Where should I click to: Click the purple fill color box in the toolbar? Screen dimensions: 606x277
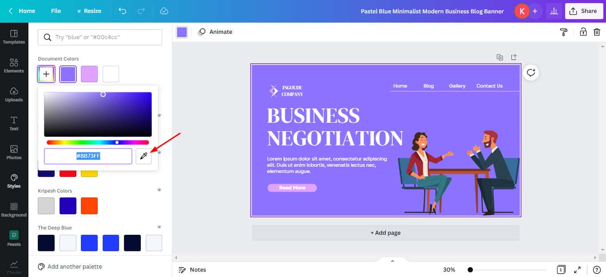tap(182, 32)
